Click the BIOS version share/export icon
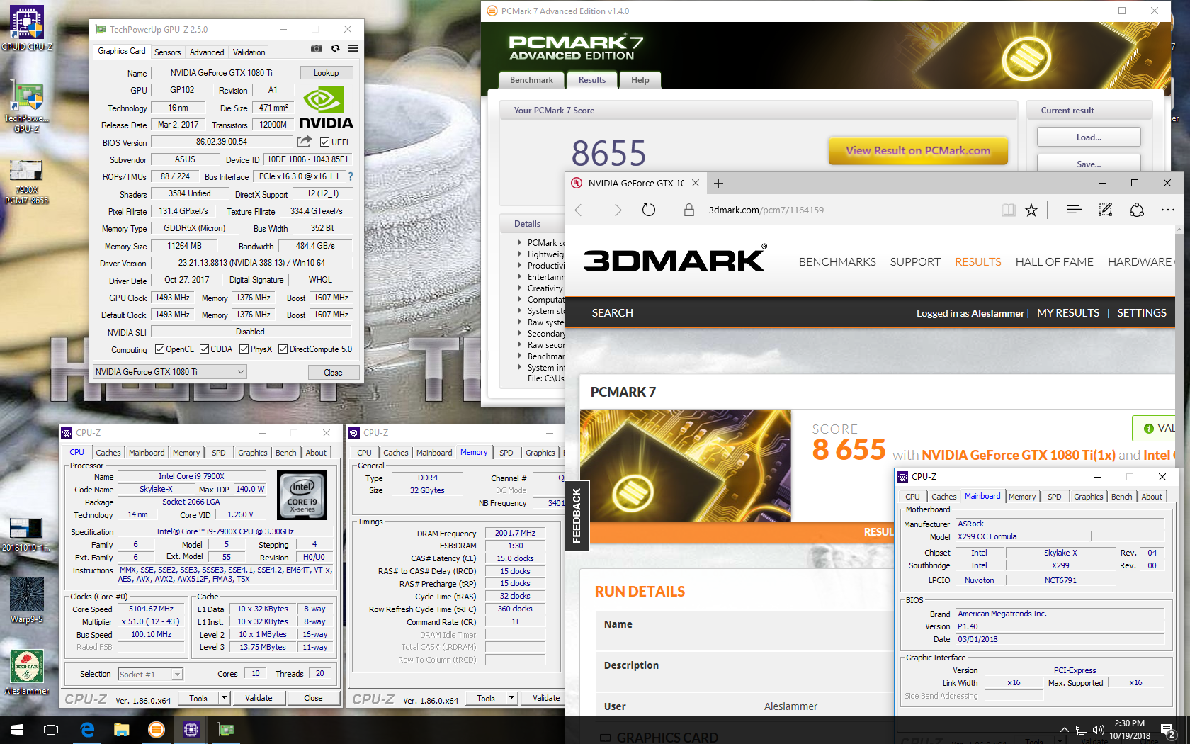The width and height of the screenshot is (1190, 744). [304, 142]
